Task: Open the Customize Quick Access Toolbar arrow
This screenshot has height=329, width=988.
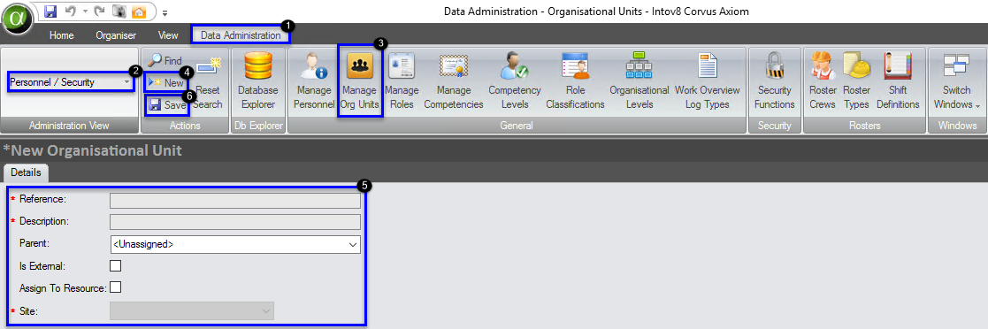Action: (x=165, y=12)
